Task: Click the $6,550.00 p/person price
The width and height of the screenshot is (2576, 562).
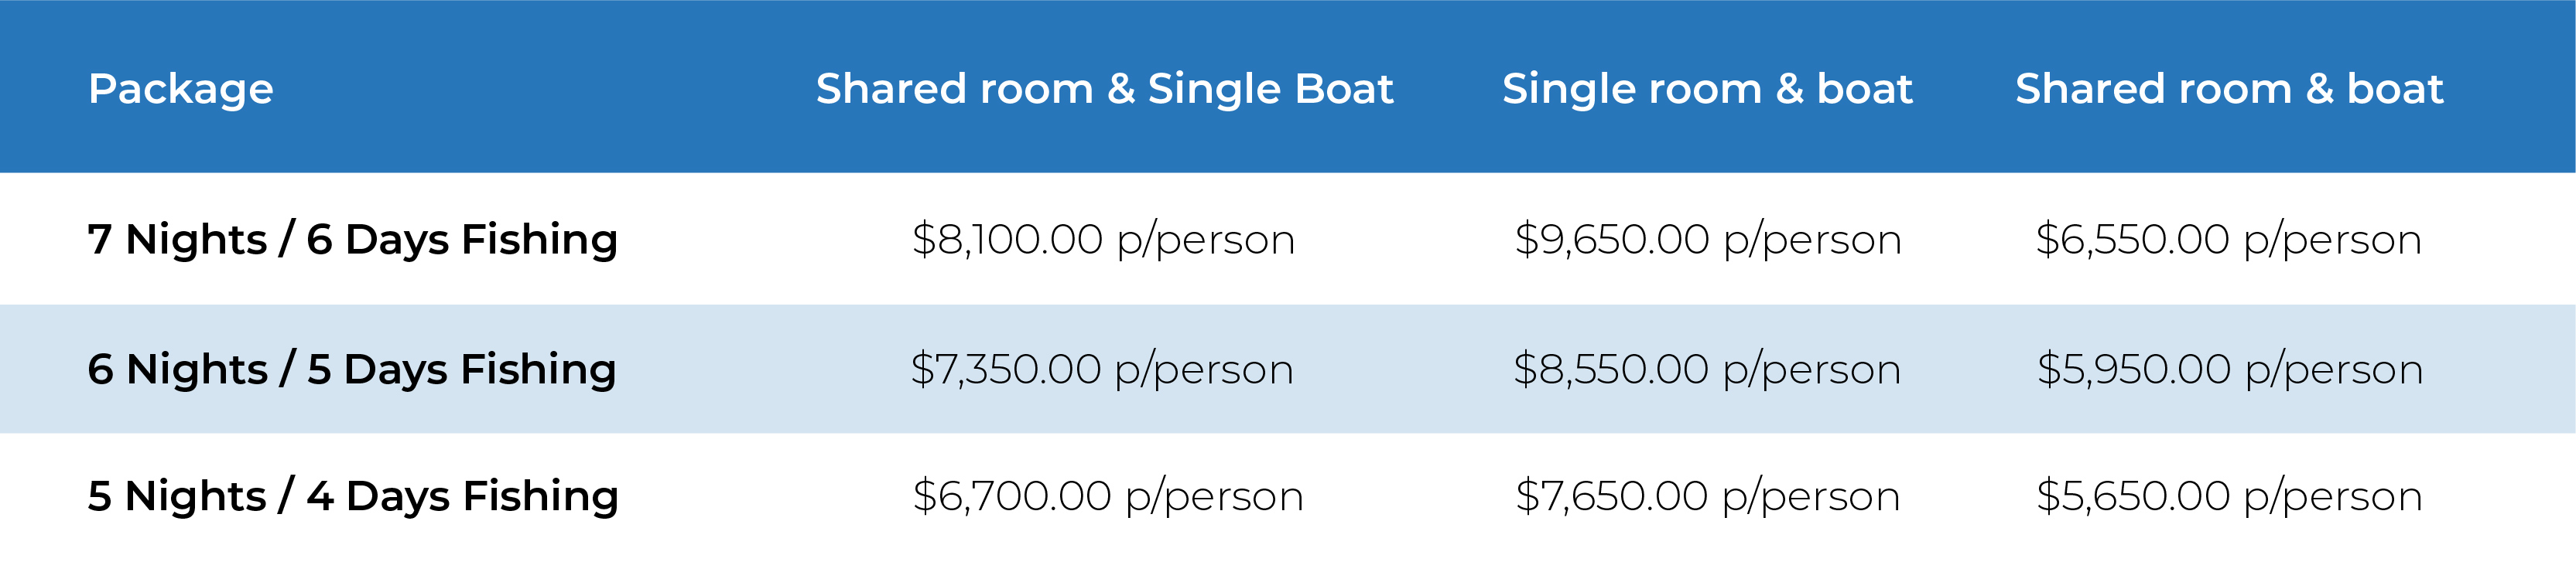Action: coord(2229,240)
